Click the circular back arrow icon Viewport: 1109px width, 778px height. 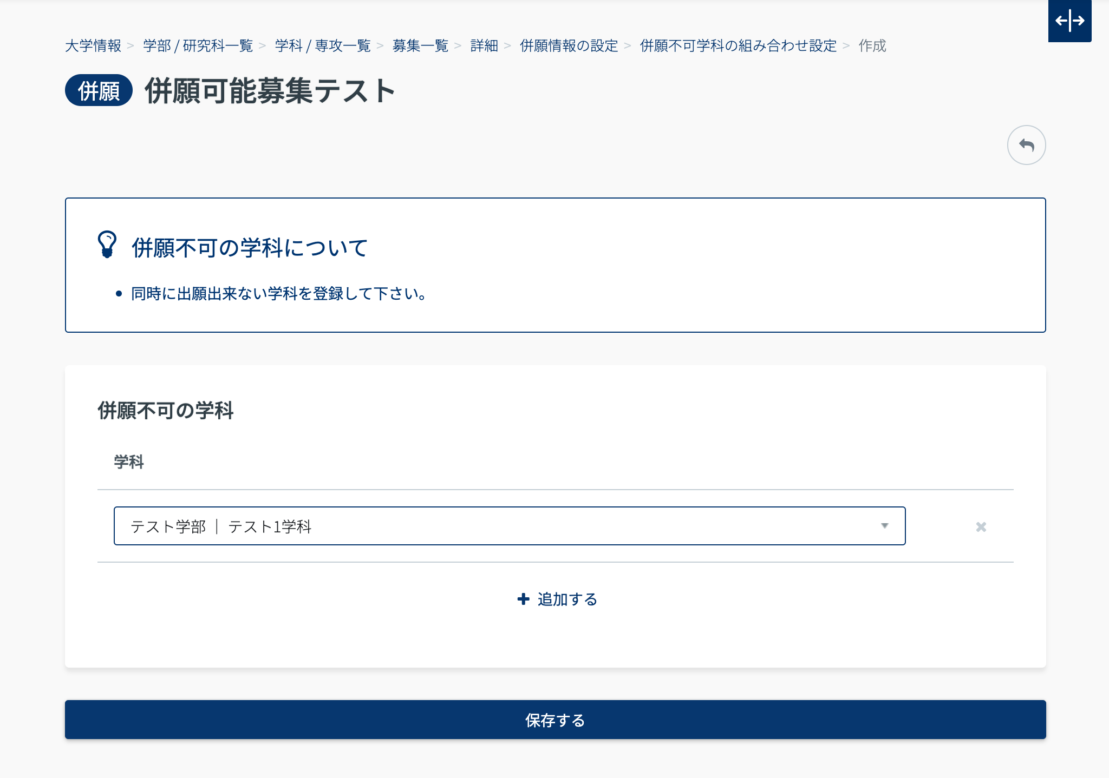[1026, 145]
